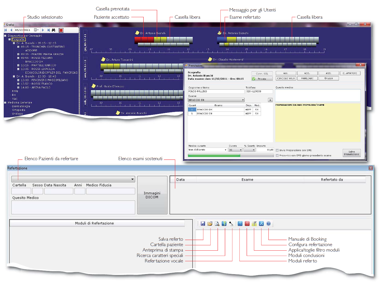Jump to first date with the skip-back arrow

(x=6, y=30)
